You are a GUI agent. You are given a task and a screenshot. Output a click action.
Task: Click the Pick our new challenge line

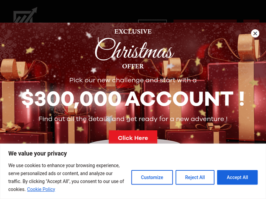click(133, 80)
